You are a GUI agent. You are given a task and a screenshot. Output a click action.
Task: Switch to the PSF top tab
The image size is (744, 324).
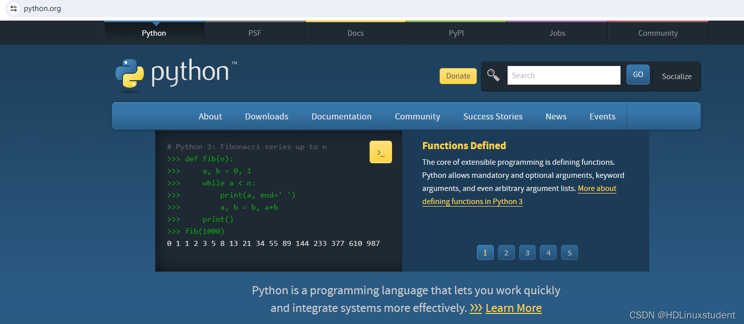pos(255,33)
